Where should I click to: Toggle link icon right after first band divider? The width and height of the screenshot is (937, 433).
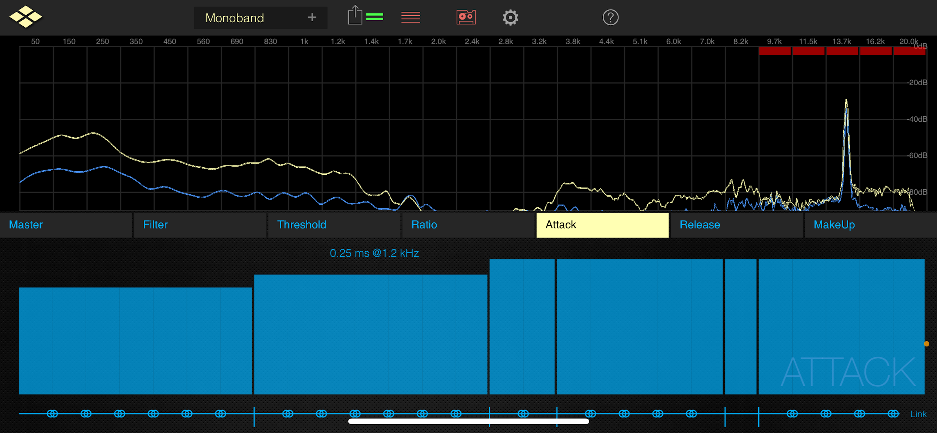[x=288, y=413]
